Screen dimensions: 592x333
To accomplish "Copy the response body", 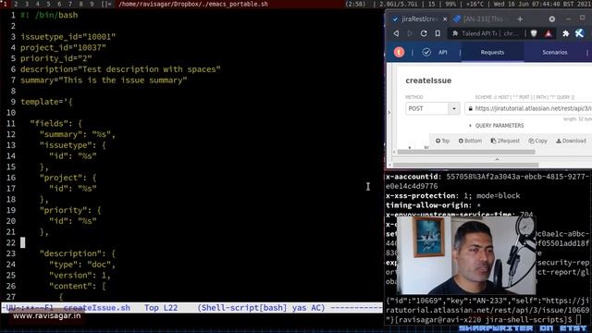I will [x=537, y=141].
